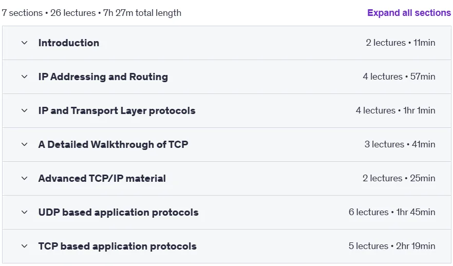Toggle chevron next to Advanced TCP/IP material
The height and width of the screenshot is (266, 453).
(x=25, y=179)
